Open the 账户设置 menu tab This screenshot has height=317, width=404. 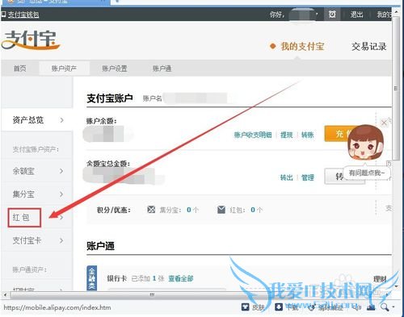click(115, 69)
